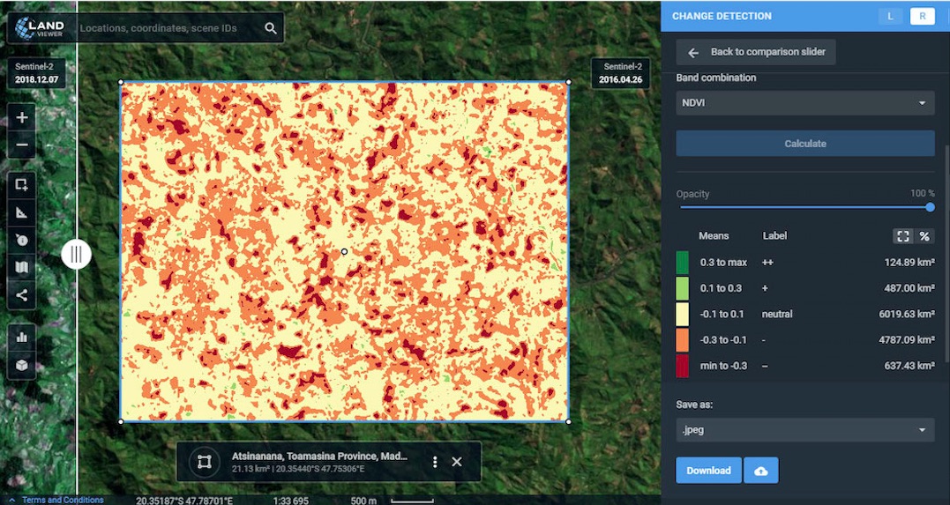Click the Calculate button
Viewport: 950px width, 505px height.
(x=805, y=144)
